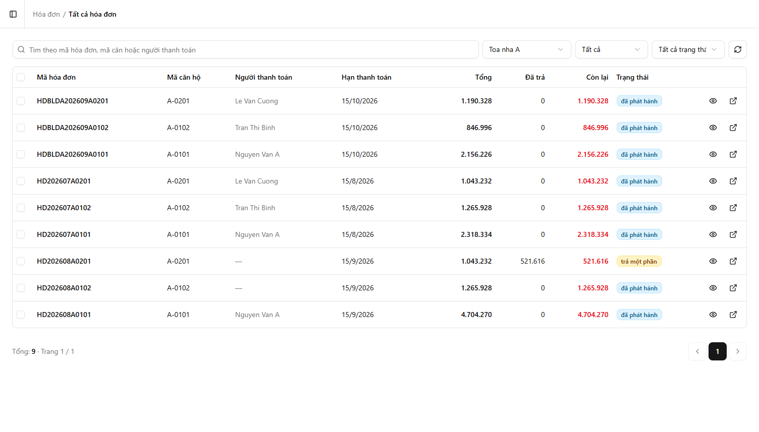This screenshot has height=432, width=759.
Task: Check the box for invoice HDBLDA202609A0201
Action: pos(21,101)
